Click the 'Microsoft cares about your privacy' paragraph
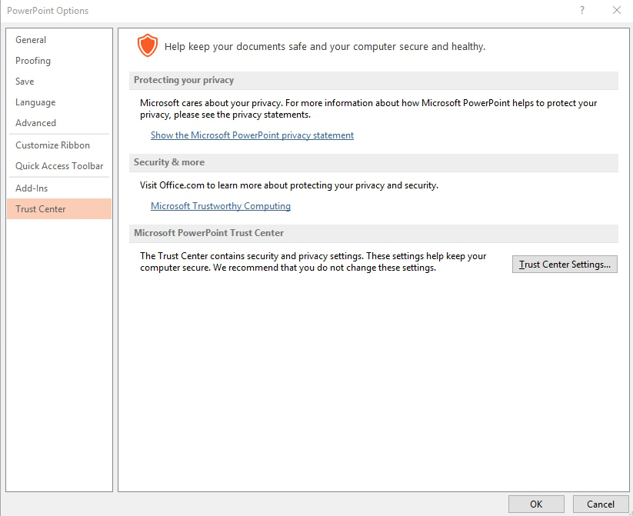The image size is (633, 516). point(368,108)
